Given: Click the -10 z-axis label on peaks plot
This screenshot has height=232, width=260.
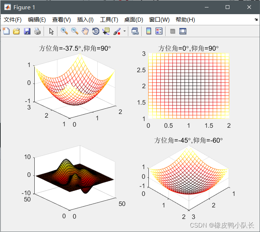Looking at the screenshot, I should 26,193.
